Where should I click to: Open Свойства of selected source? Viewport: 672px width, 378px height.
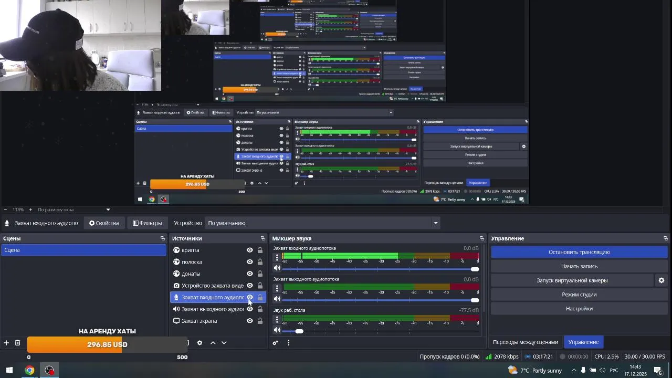pyautogui.click(x=104, y=223)
